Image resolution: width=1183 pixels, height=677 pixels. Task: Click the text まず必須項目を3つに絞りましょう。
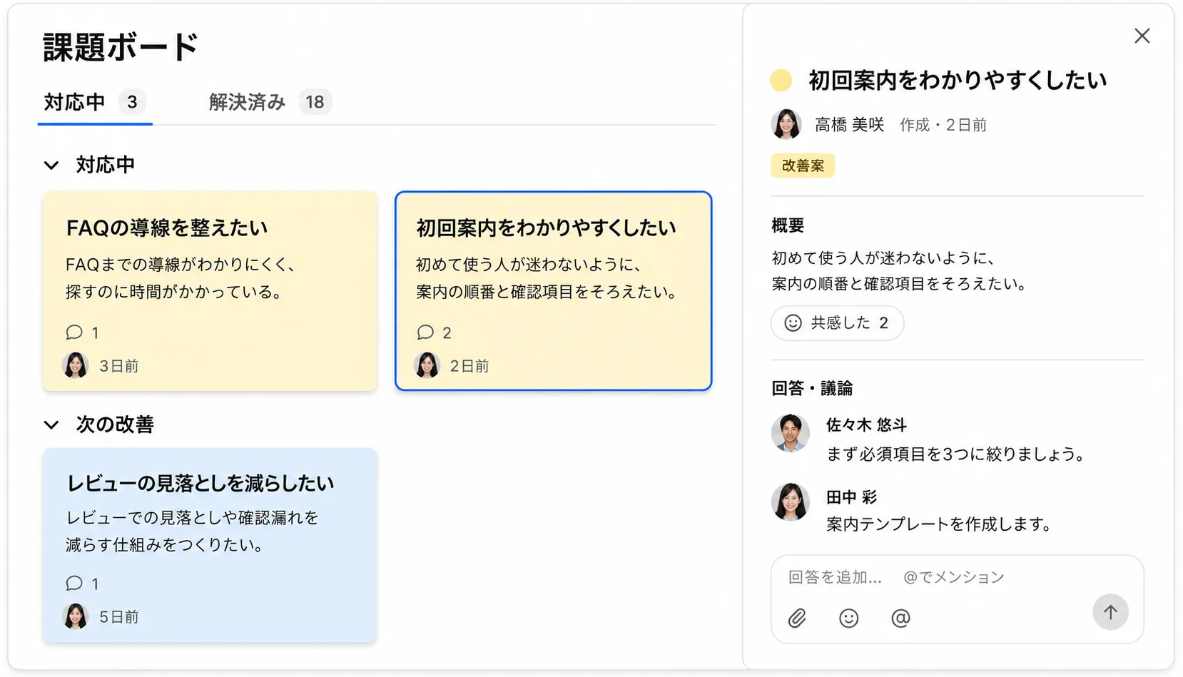click(x=955, y=454)
